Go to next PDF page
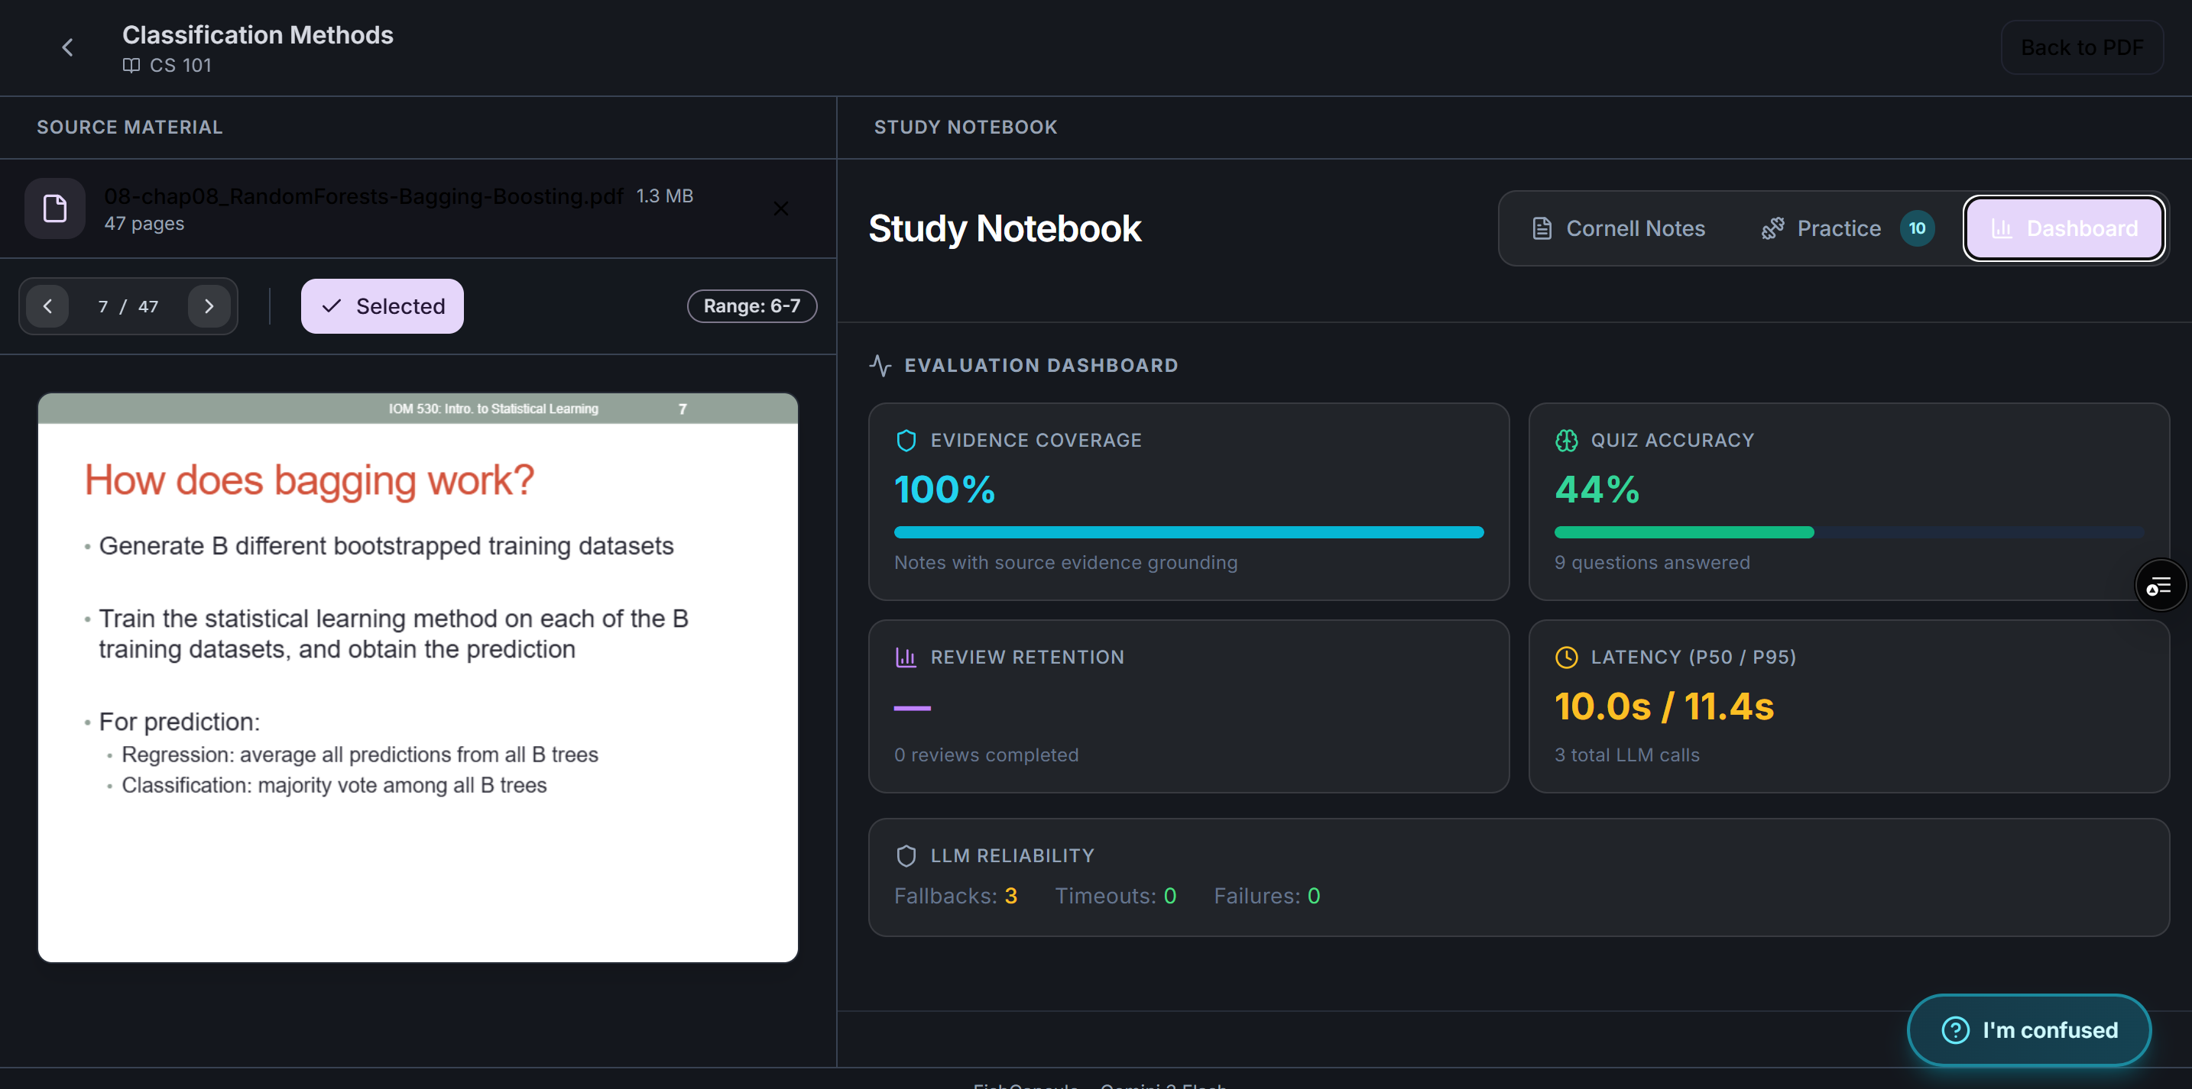The height and width of the screenshot is (1089, 2192). point(209,306)
